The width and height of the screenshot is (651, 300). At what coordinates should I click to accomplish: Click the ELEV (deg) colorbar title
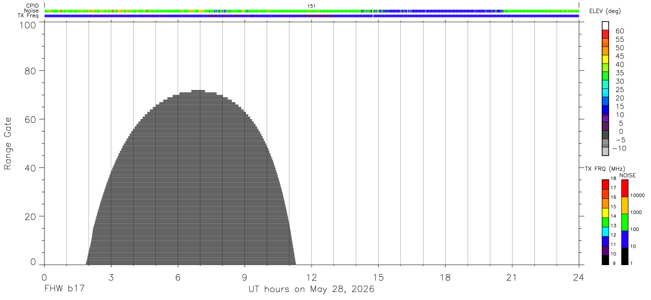coord(605,12)
